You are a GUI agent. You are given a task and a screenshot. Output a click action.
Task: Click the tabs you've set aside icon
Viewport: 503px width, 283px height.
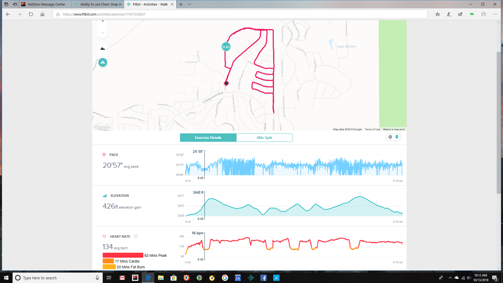coord(6,5)
